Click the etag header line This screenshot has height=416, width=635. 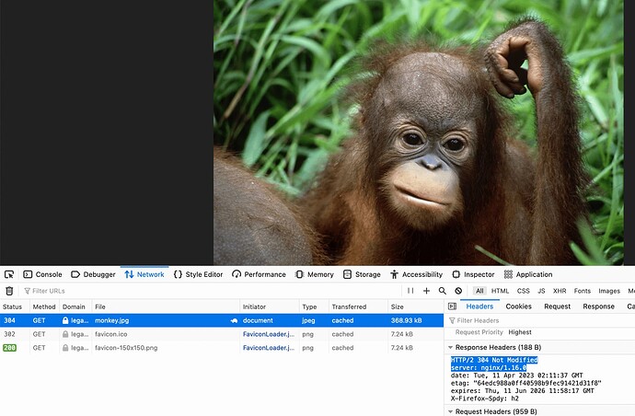coord(526,383)
